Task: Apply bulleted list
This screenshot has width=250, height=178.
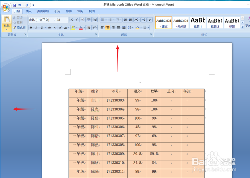Action: pyautogui.click(x=102, y=20)
